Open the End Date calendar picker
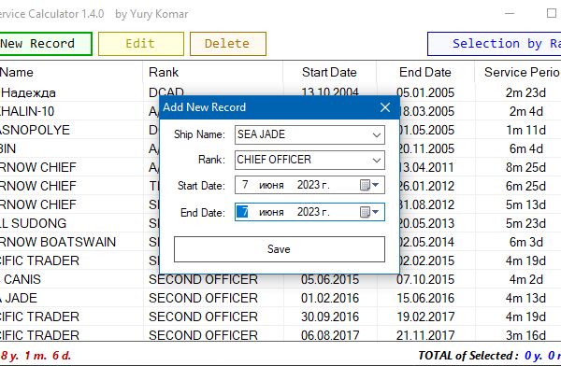Image resolution: width=561 pixels, height=366 pixels. click(369, 212)
